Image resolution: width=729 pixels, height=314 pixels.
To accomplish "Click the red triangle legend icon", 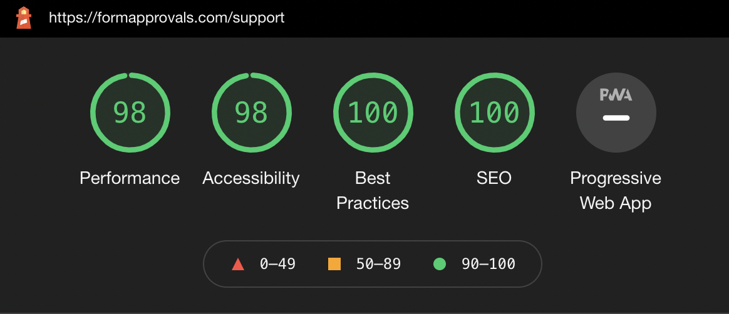I will tap(238, 264).
